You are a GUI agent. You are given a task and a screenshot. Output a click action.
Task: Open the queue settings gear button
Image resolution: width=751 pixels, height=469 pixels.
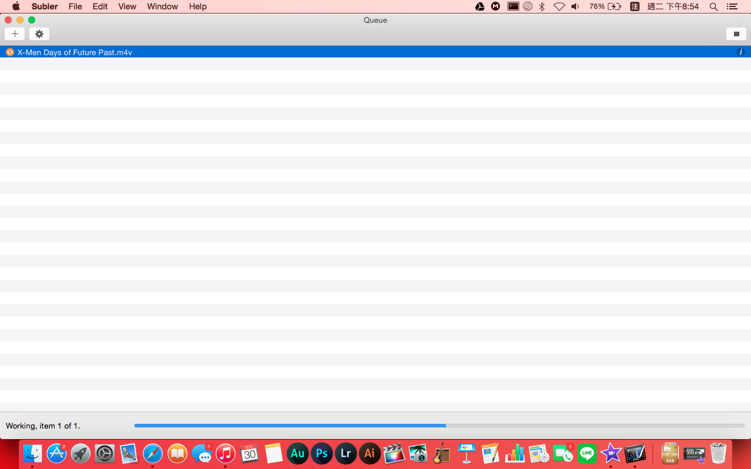click(x=39, y=34)
